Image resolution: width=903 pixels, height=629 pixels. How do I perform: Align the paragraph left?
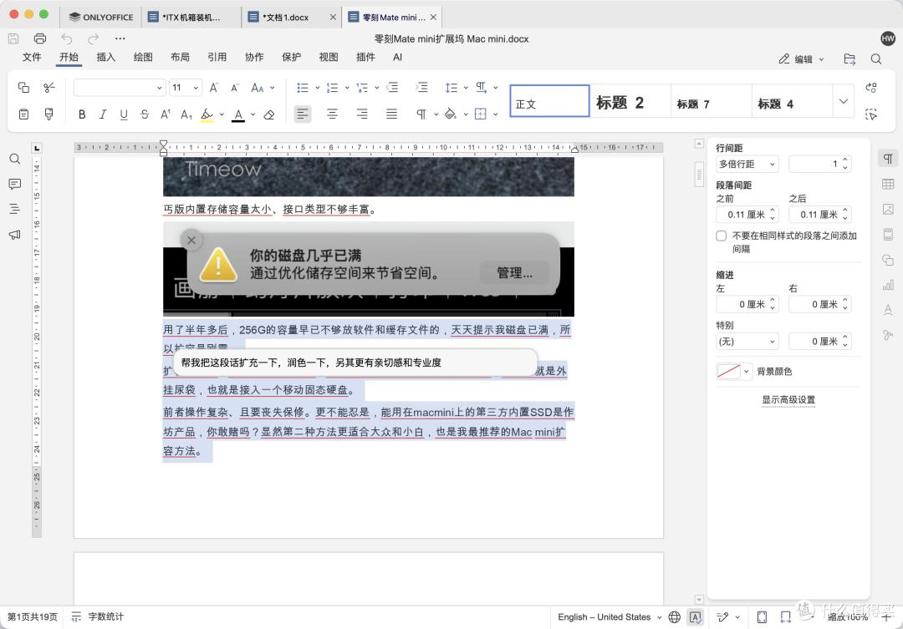coord(303,114)
